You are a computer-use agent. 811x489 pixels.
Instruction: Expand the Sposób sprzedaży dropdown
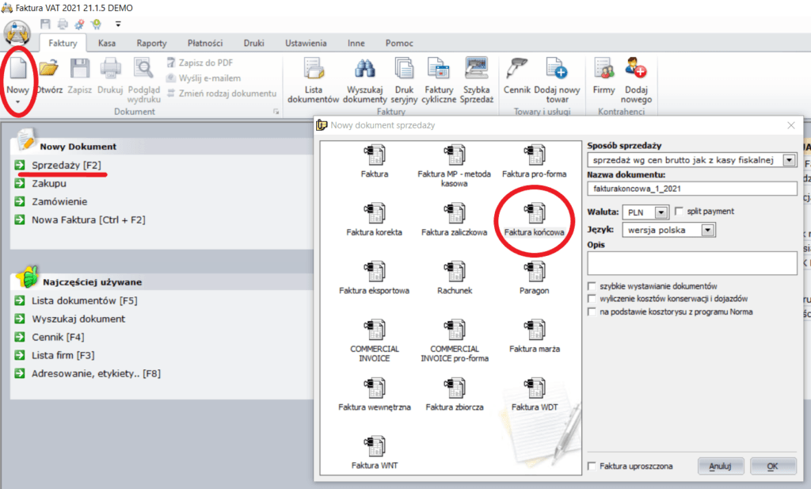point(789,161)
